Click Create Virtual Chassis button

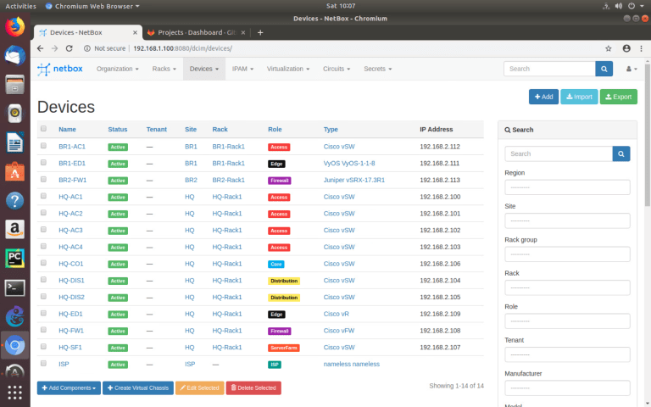click(138, 387)
